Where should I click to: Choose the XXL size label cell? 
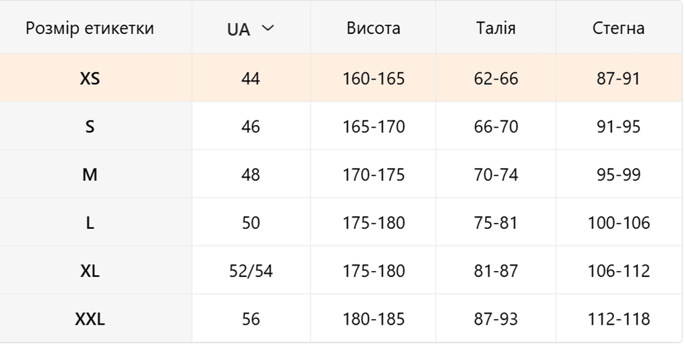[x=96, y=318]
